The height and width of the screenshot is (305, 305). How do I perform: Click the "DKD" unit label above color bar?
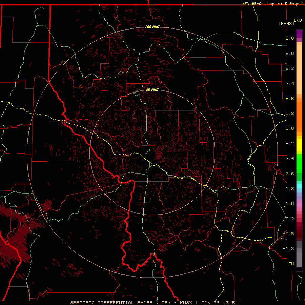298,20
